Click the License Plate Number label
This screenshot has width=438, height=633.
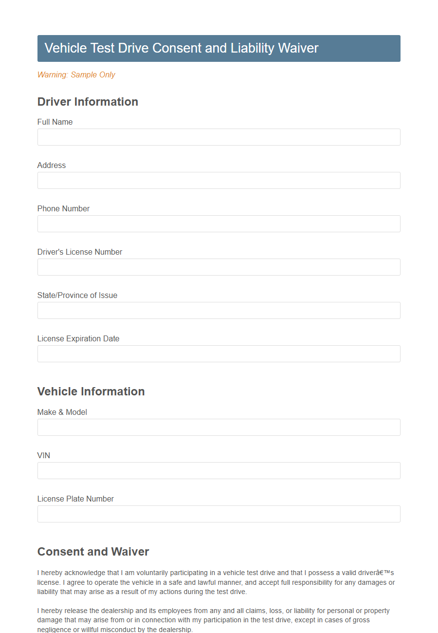coord(75,499)
